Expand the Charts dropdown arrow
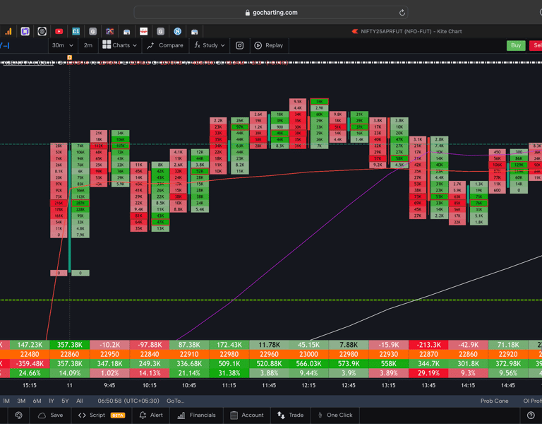 click(135, 46)
